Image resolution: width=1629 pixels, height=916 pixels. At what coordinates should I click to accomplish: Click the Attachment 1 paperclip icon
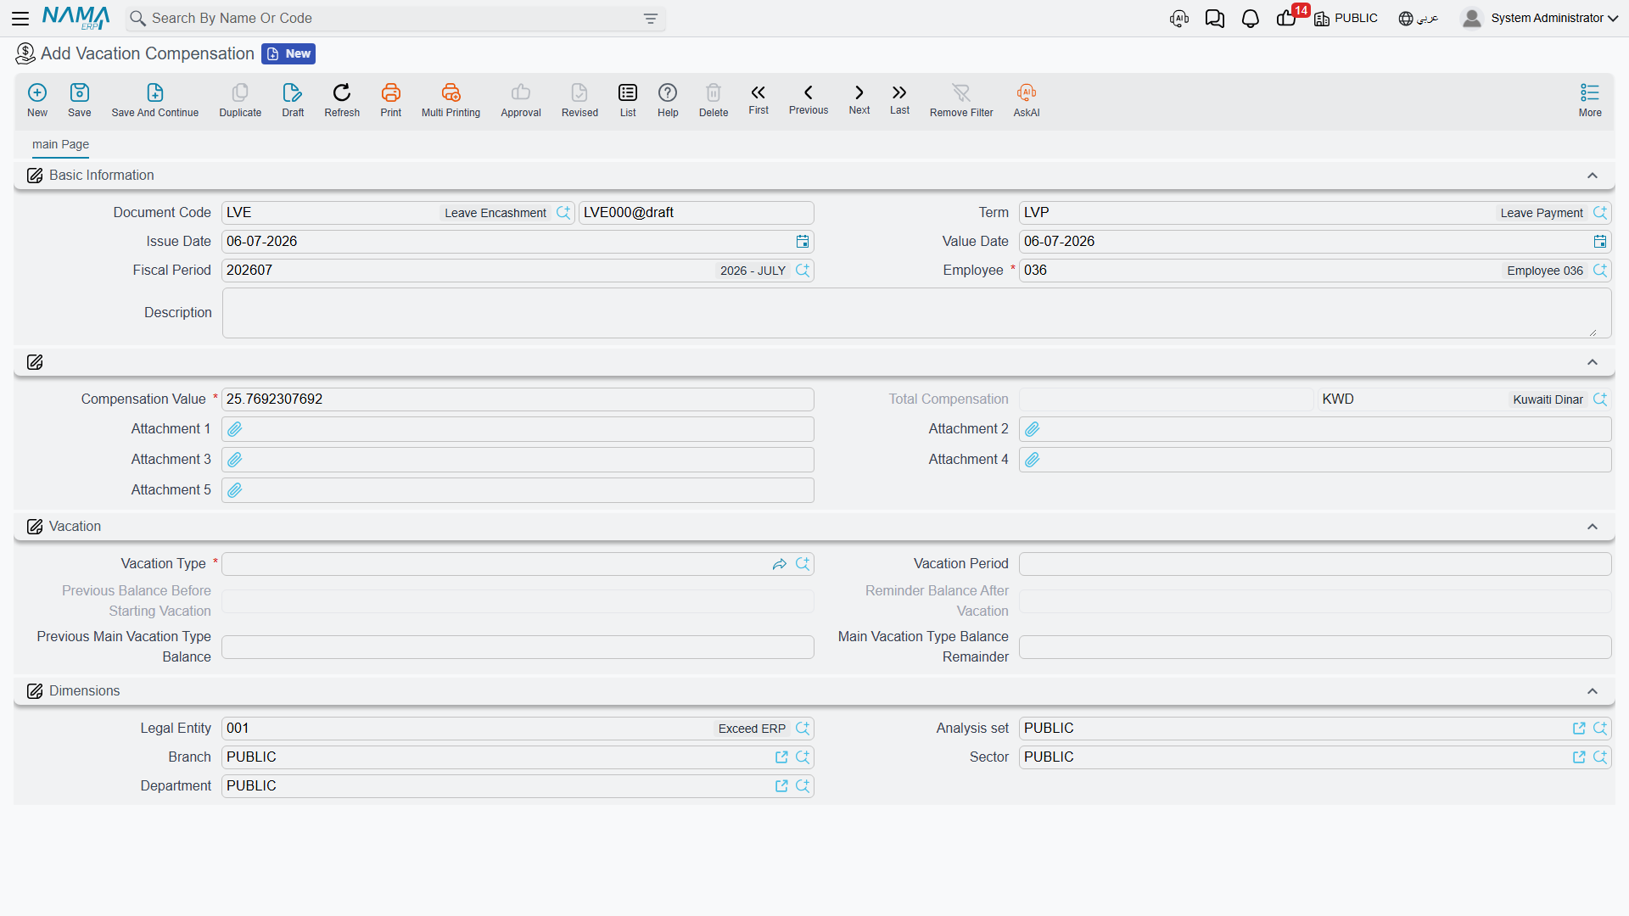pyautogui.click(x=235, y=429)
